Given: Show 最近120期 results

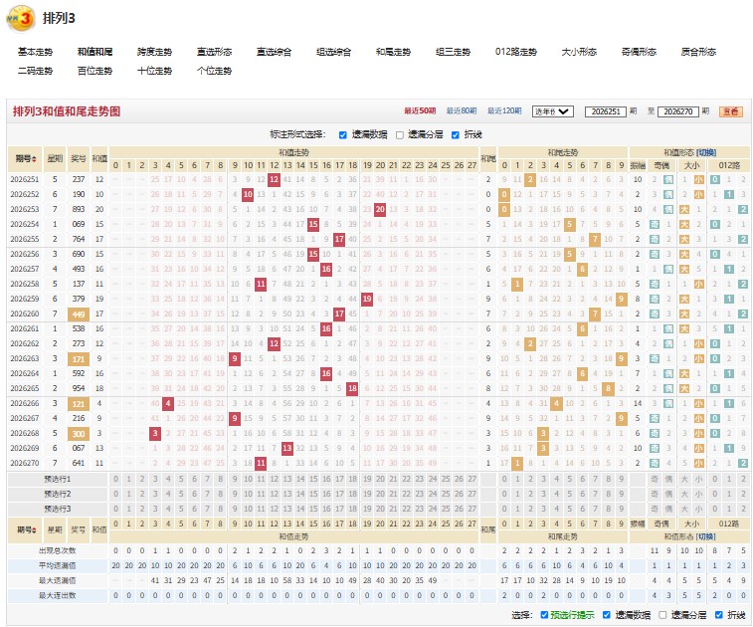Looking at the screenshot, I should (x=504, y=111).
